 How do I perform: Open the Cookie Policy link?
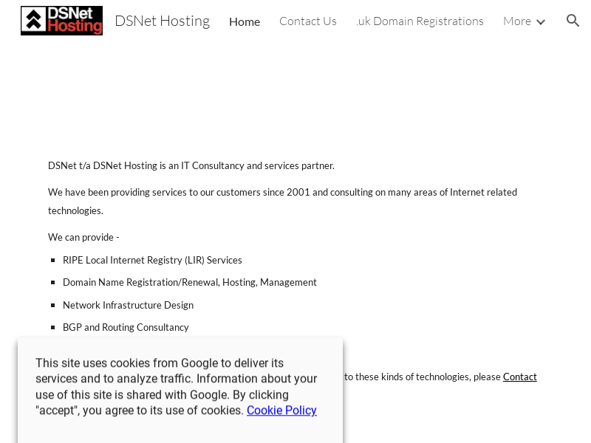click(x=281, y=411)
